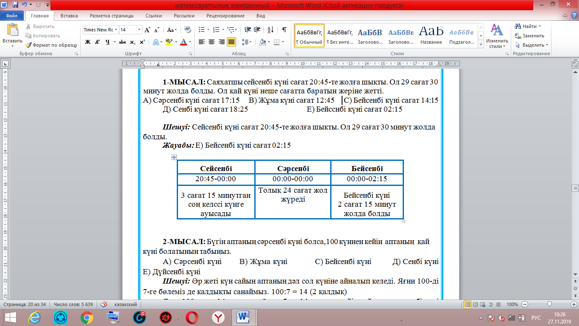Increase font size with the grow font icon
This screenshot has width=579, height=326.
[148, 30]
